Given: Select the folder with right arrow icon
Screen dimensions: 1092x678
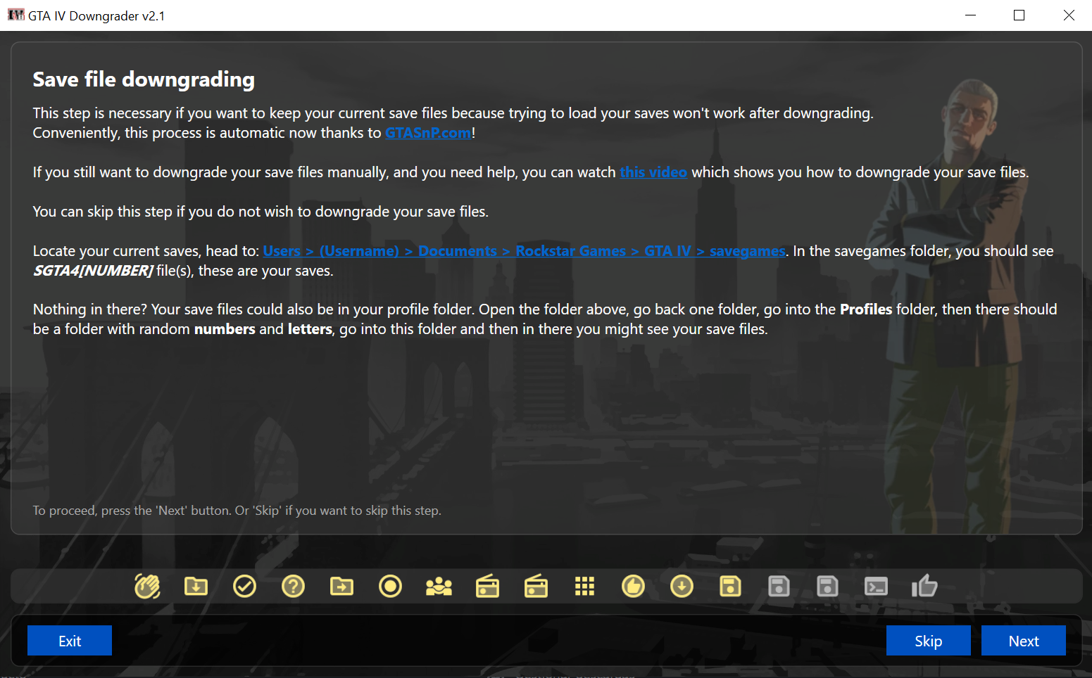Looking at the screenshot, I should click(x=341, y=586).
